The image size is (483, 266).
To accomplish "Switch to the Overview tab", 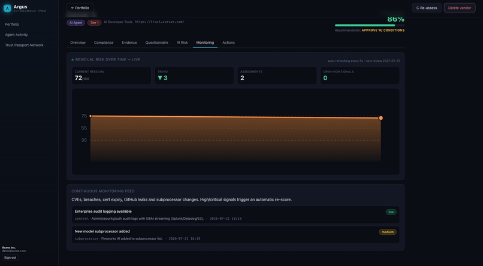I will tap(78, 43).
